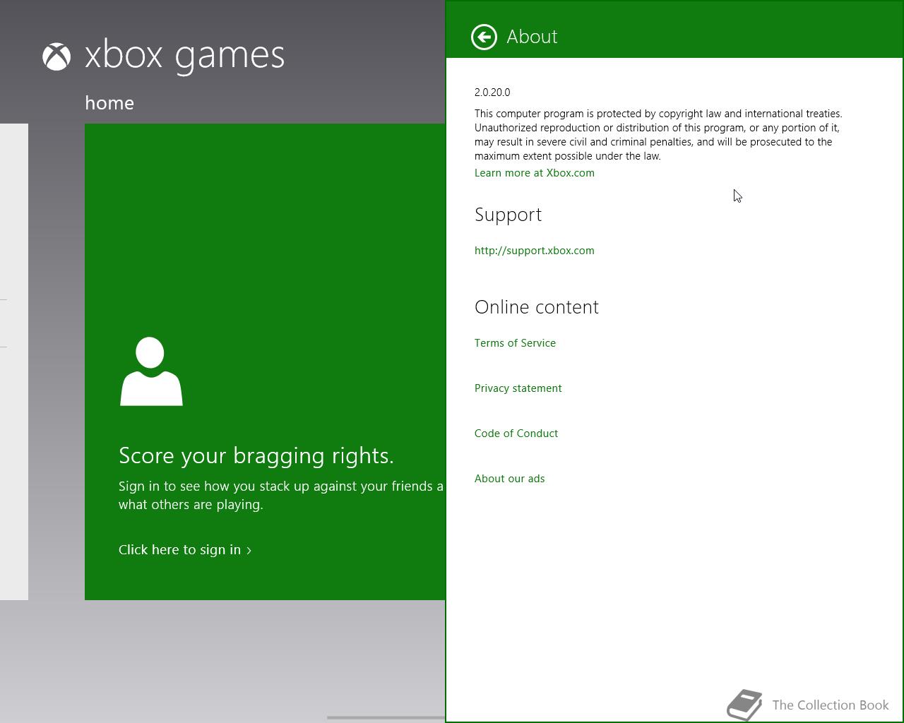Screen dimensions: 904x723
Task: Click the sign-in chevron arrow
Action: click(x=249, y=551)
